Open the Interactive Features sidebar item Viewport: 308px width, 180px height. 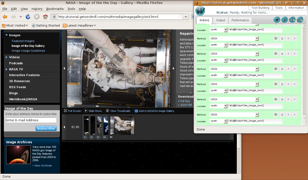[x=24, y=75]
